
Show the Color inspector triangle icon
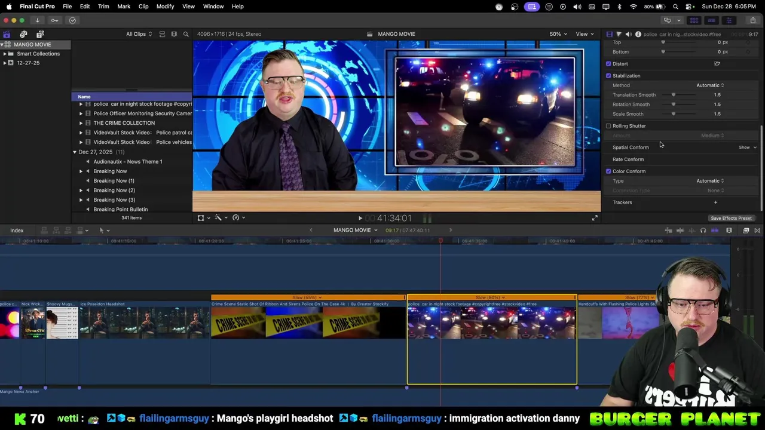619,34
